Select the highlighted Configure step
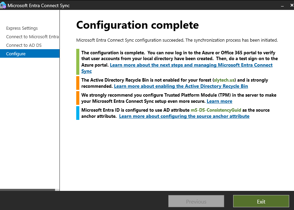 pyautogui.click(x=30, y=54)
